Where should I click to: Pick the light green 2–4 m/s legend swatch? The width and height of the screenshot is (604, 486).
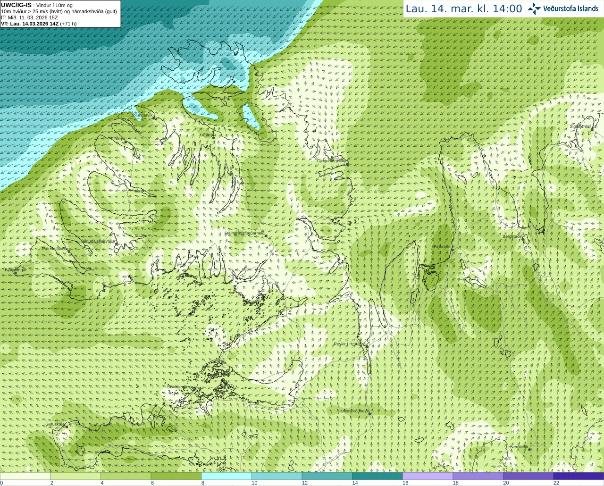coord(75,476)
